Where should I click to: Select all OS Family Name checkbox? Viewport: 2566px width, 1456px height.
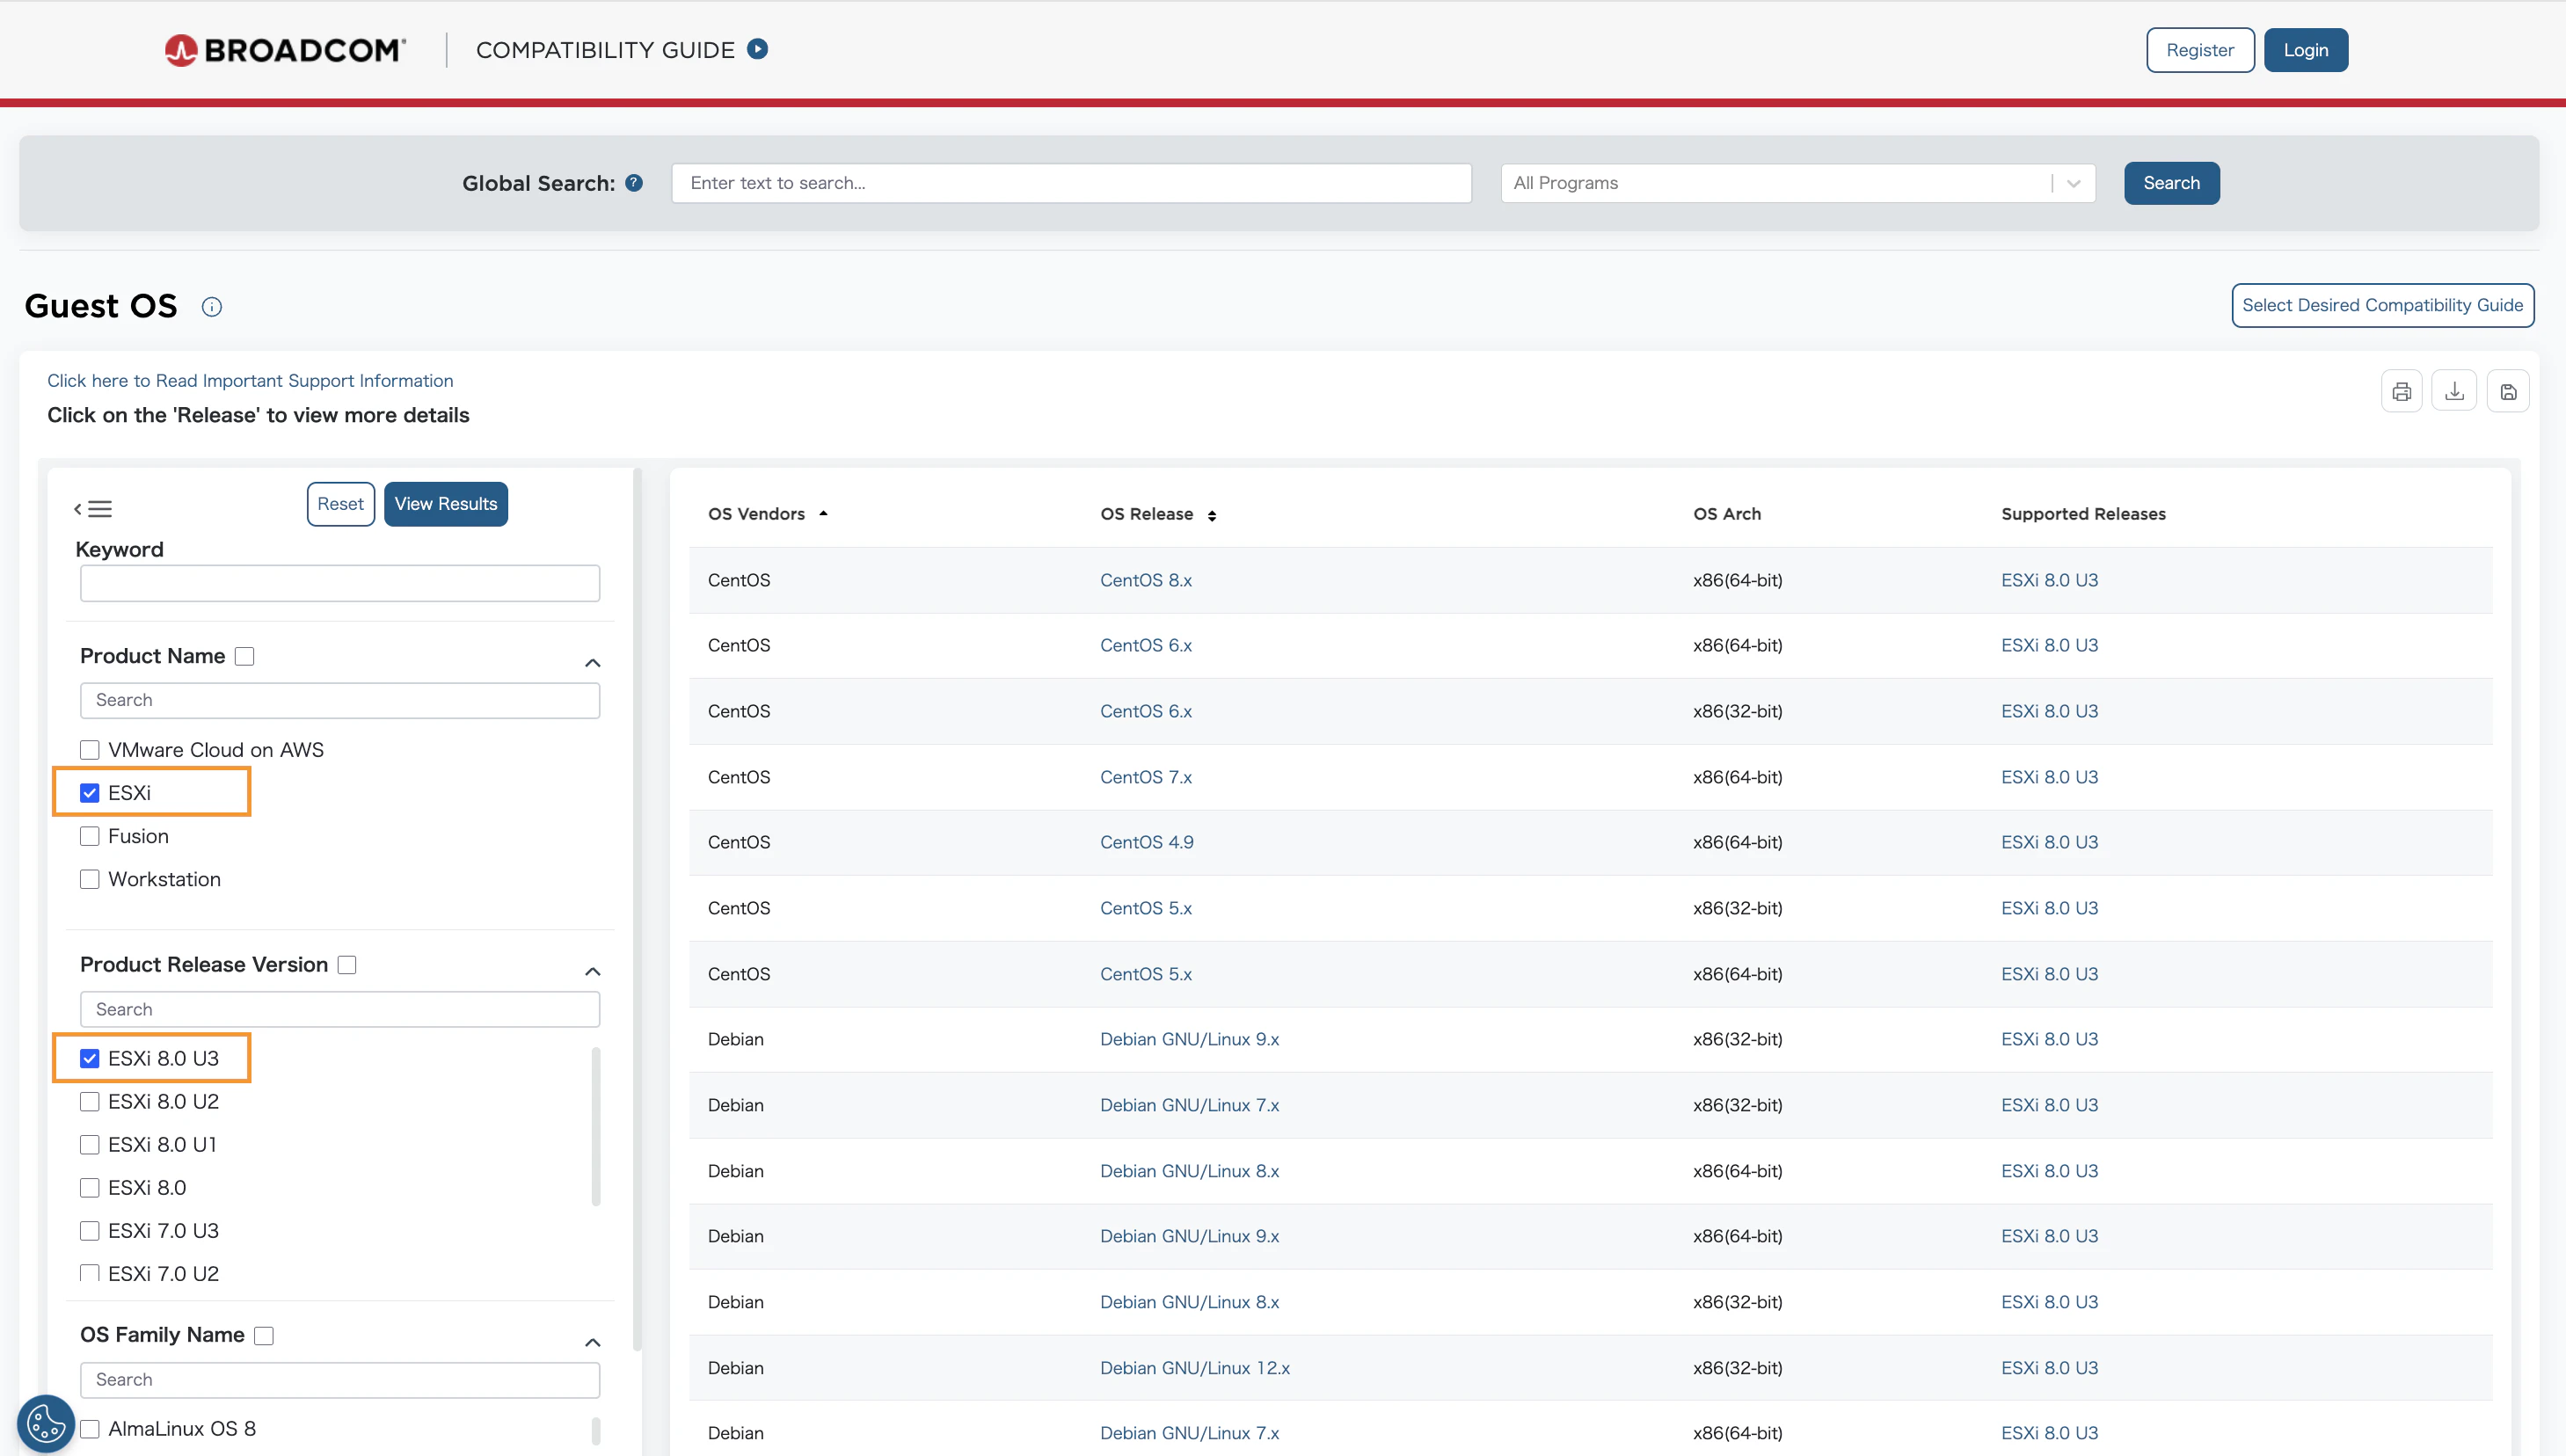tap(264, 1336)
